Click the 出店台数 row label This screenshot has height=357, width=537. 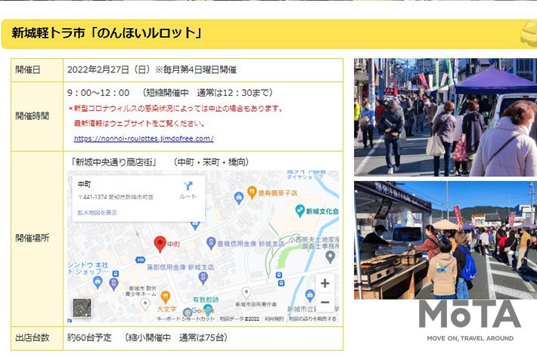coord(33,338)
